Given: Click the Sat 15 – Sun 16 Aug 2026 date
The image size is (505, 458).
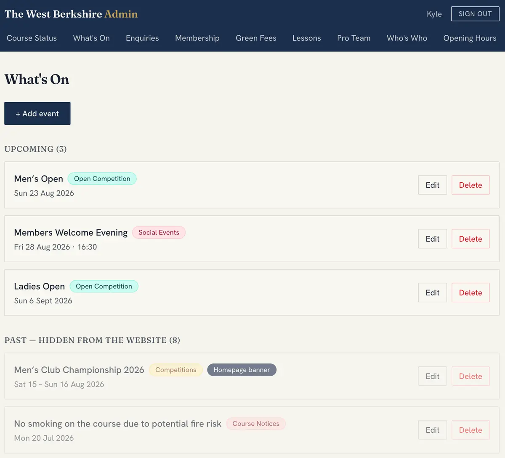Looking at the screenshot, I should (59, 384).
